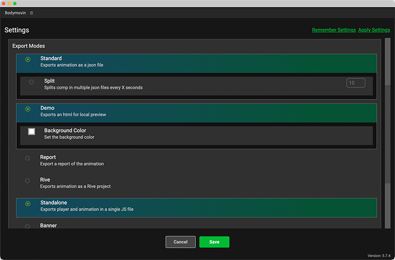Viewport: 395px width, 260px height.
Task: Click the 'Background Color' option title
Action: pos(65,130)
